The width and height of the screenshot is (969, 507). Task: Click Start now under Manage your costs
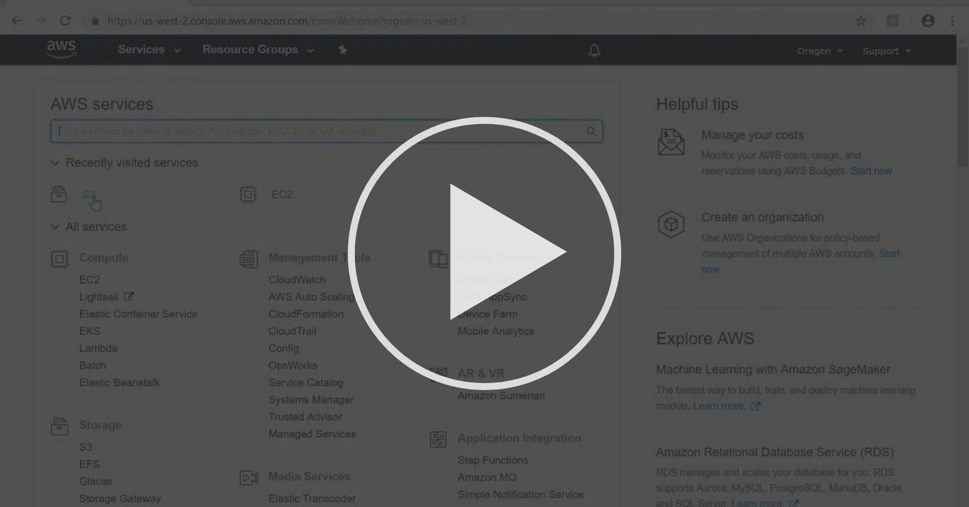[x=871, y=171]
